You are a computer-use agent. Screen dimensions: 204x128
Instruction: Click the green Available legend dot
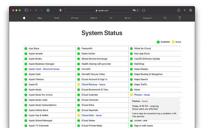point(158,42)
